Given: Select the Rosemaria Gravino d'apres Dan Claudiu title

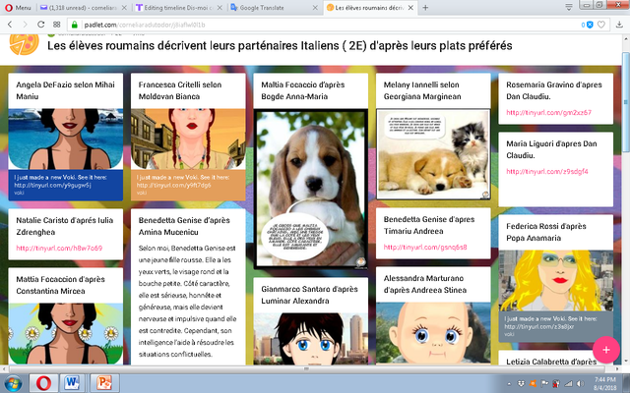Looking at the screenshot, I should pos(553,90).
